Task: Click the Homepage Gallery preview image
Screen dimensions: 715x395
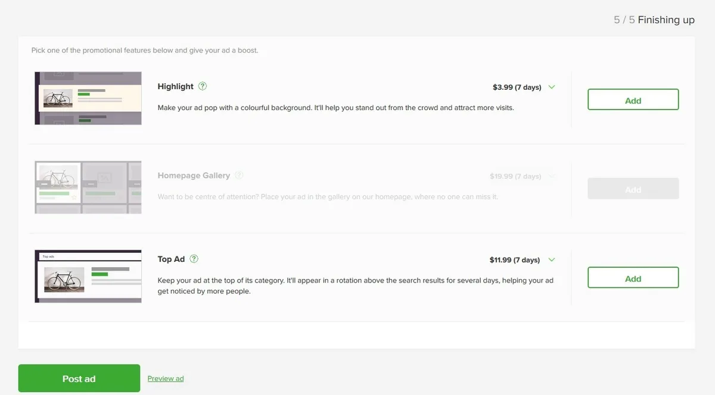Action: (x=88, y=187)
